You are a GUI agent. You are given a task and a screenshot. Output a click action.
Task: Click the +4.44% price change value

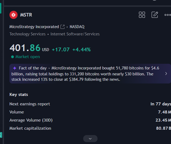click(82, 49)
